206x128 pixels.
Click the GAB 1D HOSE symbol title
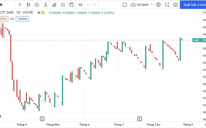17,12
